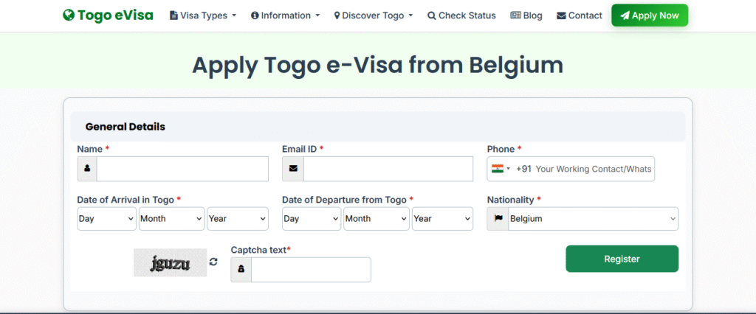Click the captcha refresh icon

point(214,262)
